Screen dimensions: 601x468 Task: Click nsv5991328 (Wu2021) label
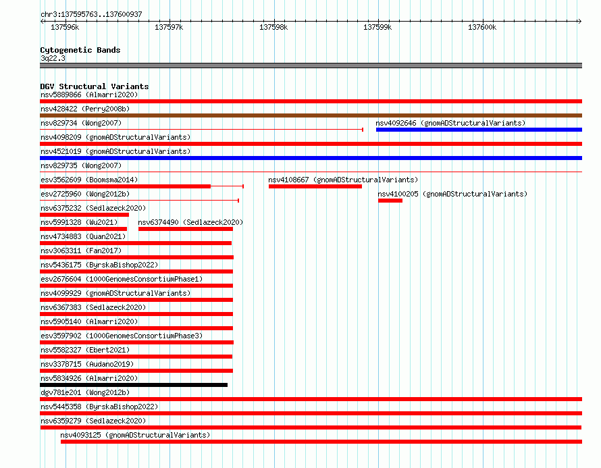click(79, 222)
